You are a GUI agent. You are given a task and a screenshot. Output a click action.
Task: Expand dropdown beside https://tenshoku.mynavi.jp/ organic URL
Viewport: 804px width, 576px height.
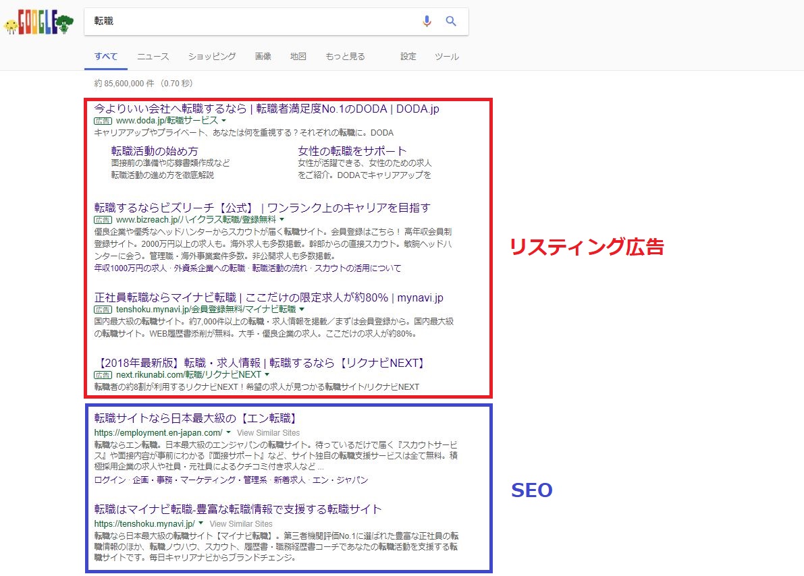(201, 523)
